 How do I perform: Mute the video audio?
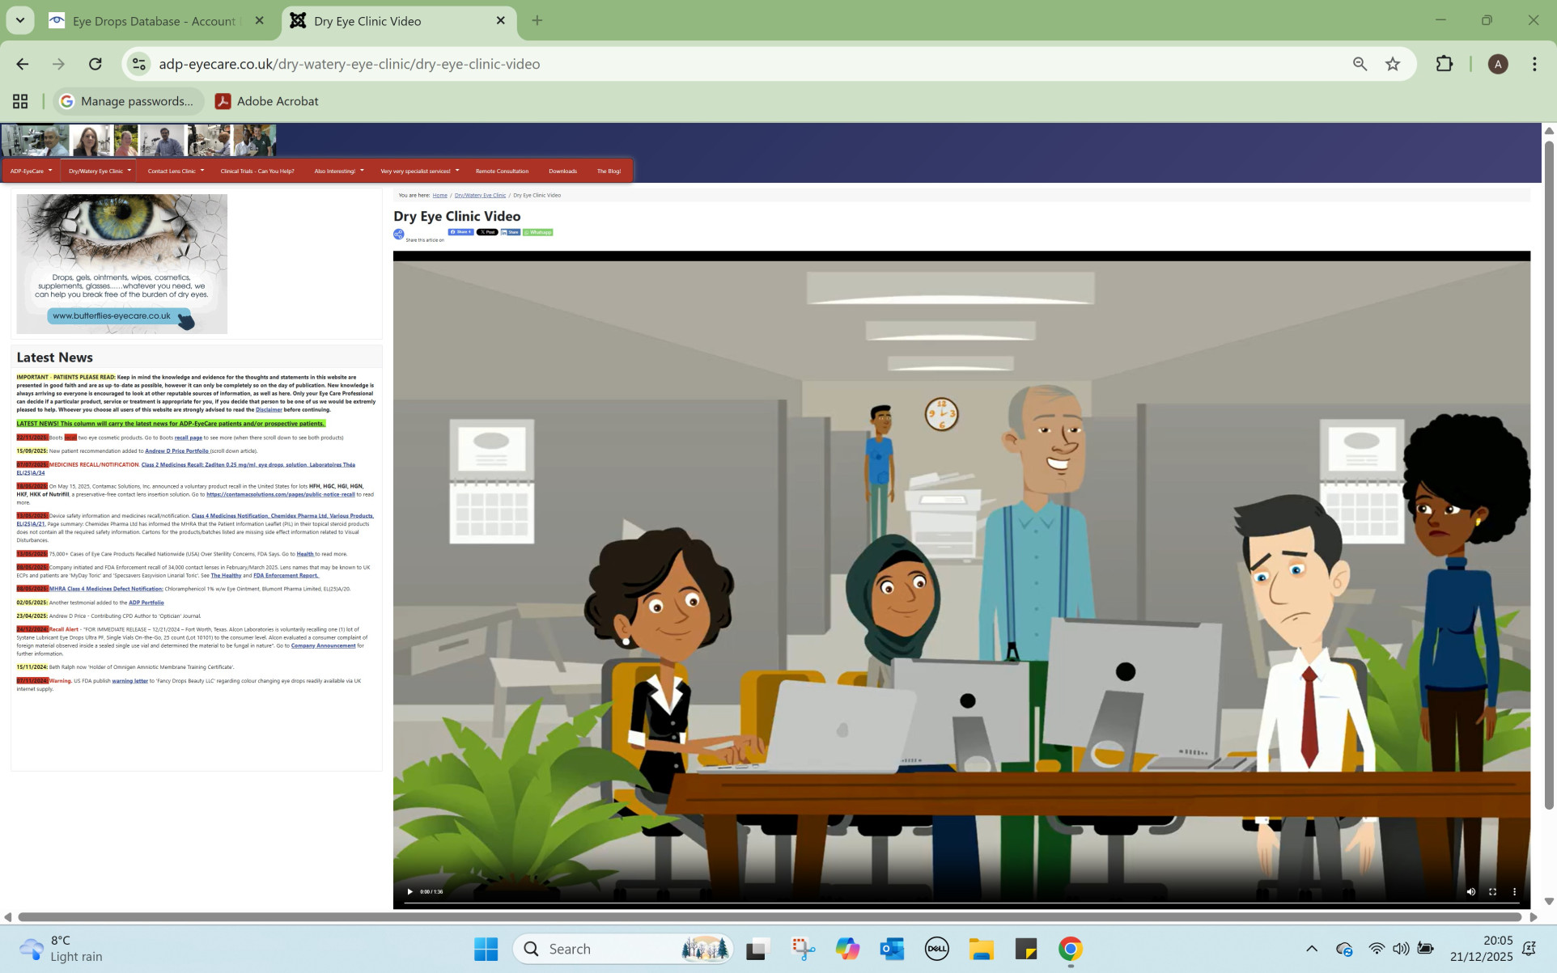pos(1470,891)
